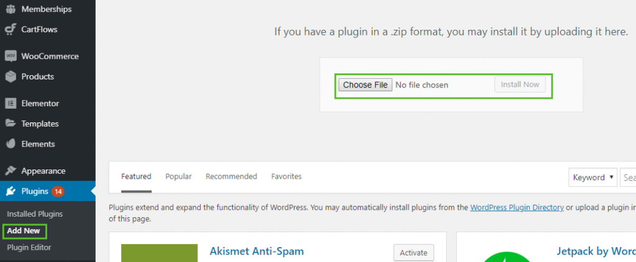Click the Elementor sidebar icon
Screen dimensions: 636x262
(x=10, y=103)
